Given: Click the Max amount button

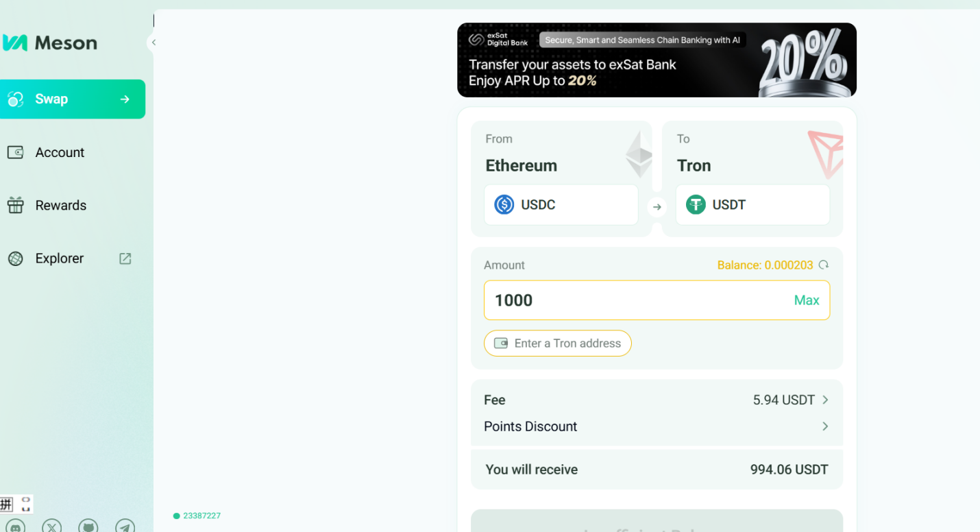Looking at the screenshot, I should coord(806,300).
